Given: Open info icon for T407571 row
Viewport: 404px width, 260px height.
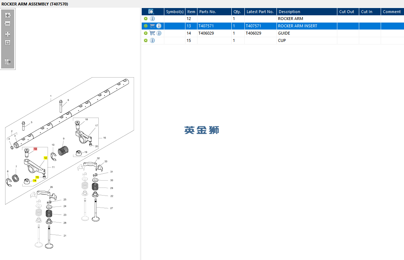Looking at the screenshot, I should [x=159, y=26].
